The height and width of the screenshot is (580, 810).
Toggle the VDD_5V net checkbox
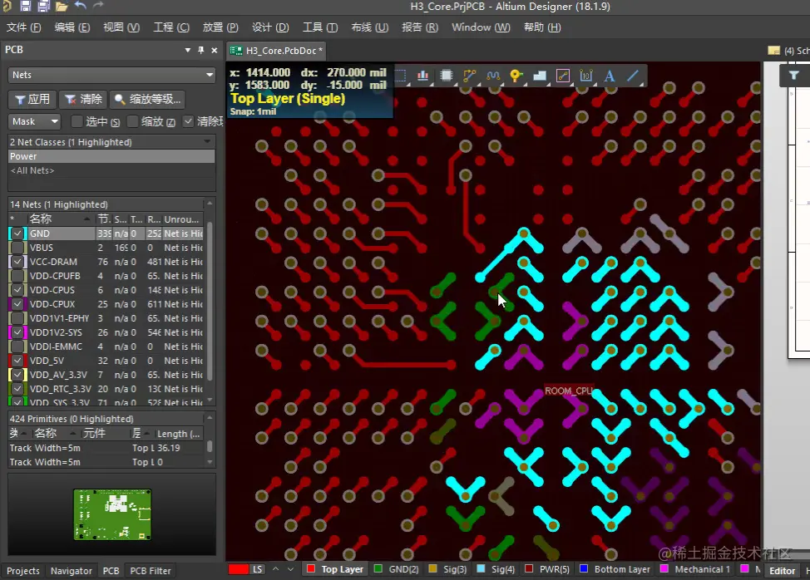(17, 361)
